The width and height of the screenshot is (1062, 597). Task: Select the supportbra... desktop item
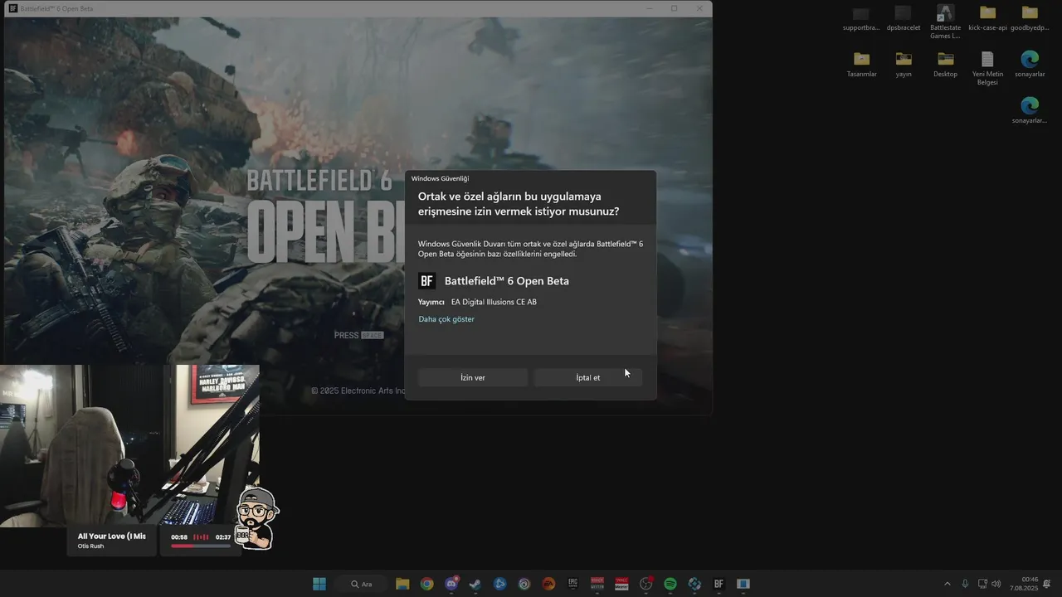[x=861, y=18]
